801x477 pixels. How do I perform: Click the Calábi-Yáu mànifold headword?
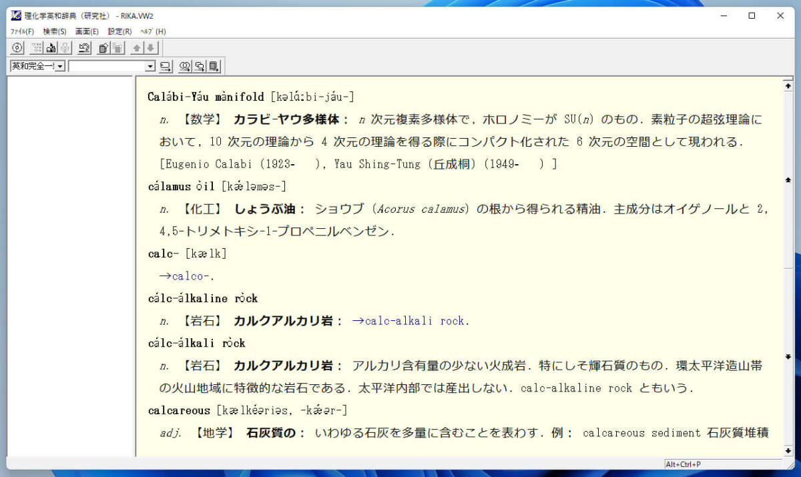(x=206, y=97)
